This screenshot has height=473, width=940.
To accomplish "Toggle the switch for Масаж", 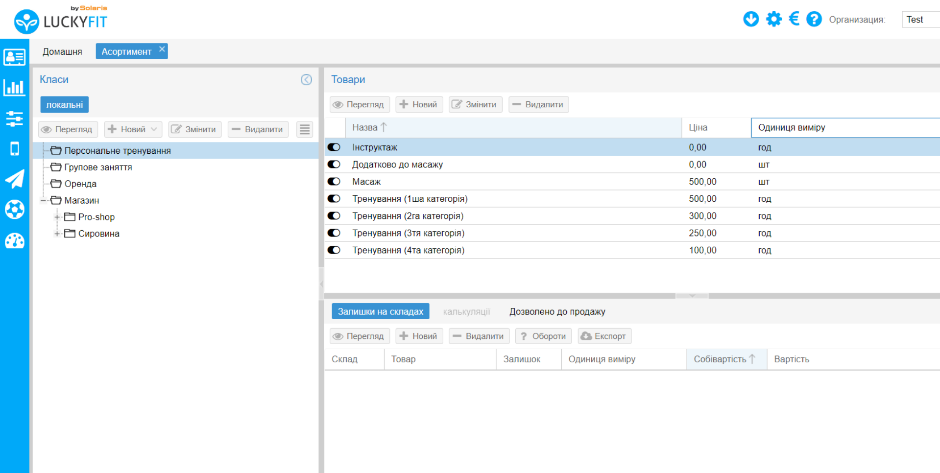I will pos(334,182).
